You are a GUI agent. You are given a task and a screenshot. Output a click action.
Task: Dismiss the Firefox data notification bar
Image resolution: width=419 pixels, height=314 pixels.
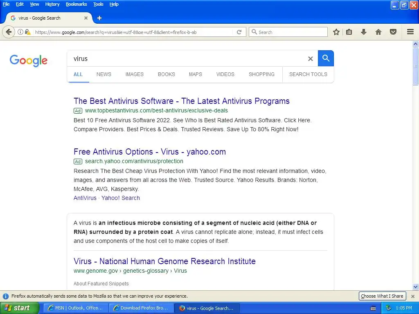[413, 296]
